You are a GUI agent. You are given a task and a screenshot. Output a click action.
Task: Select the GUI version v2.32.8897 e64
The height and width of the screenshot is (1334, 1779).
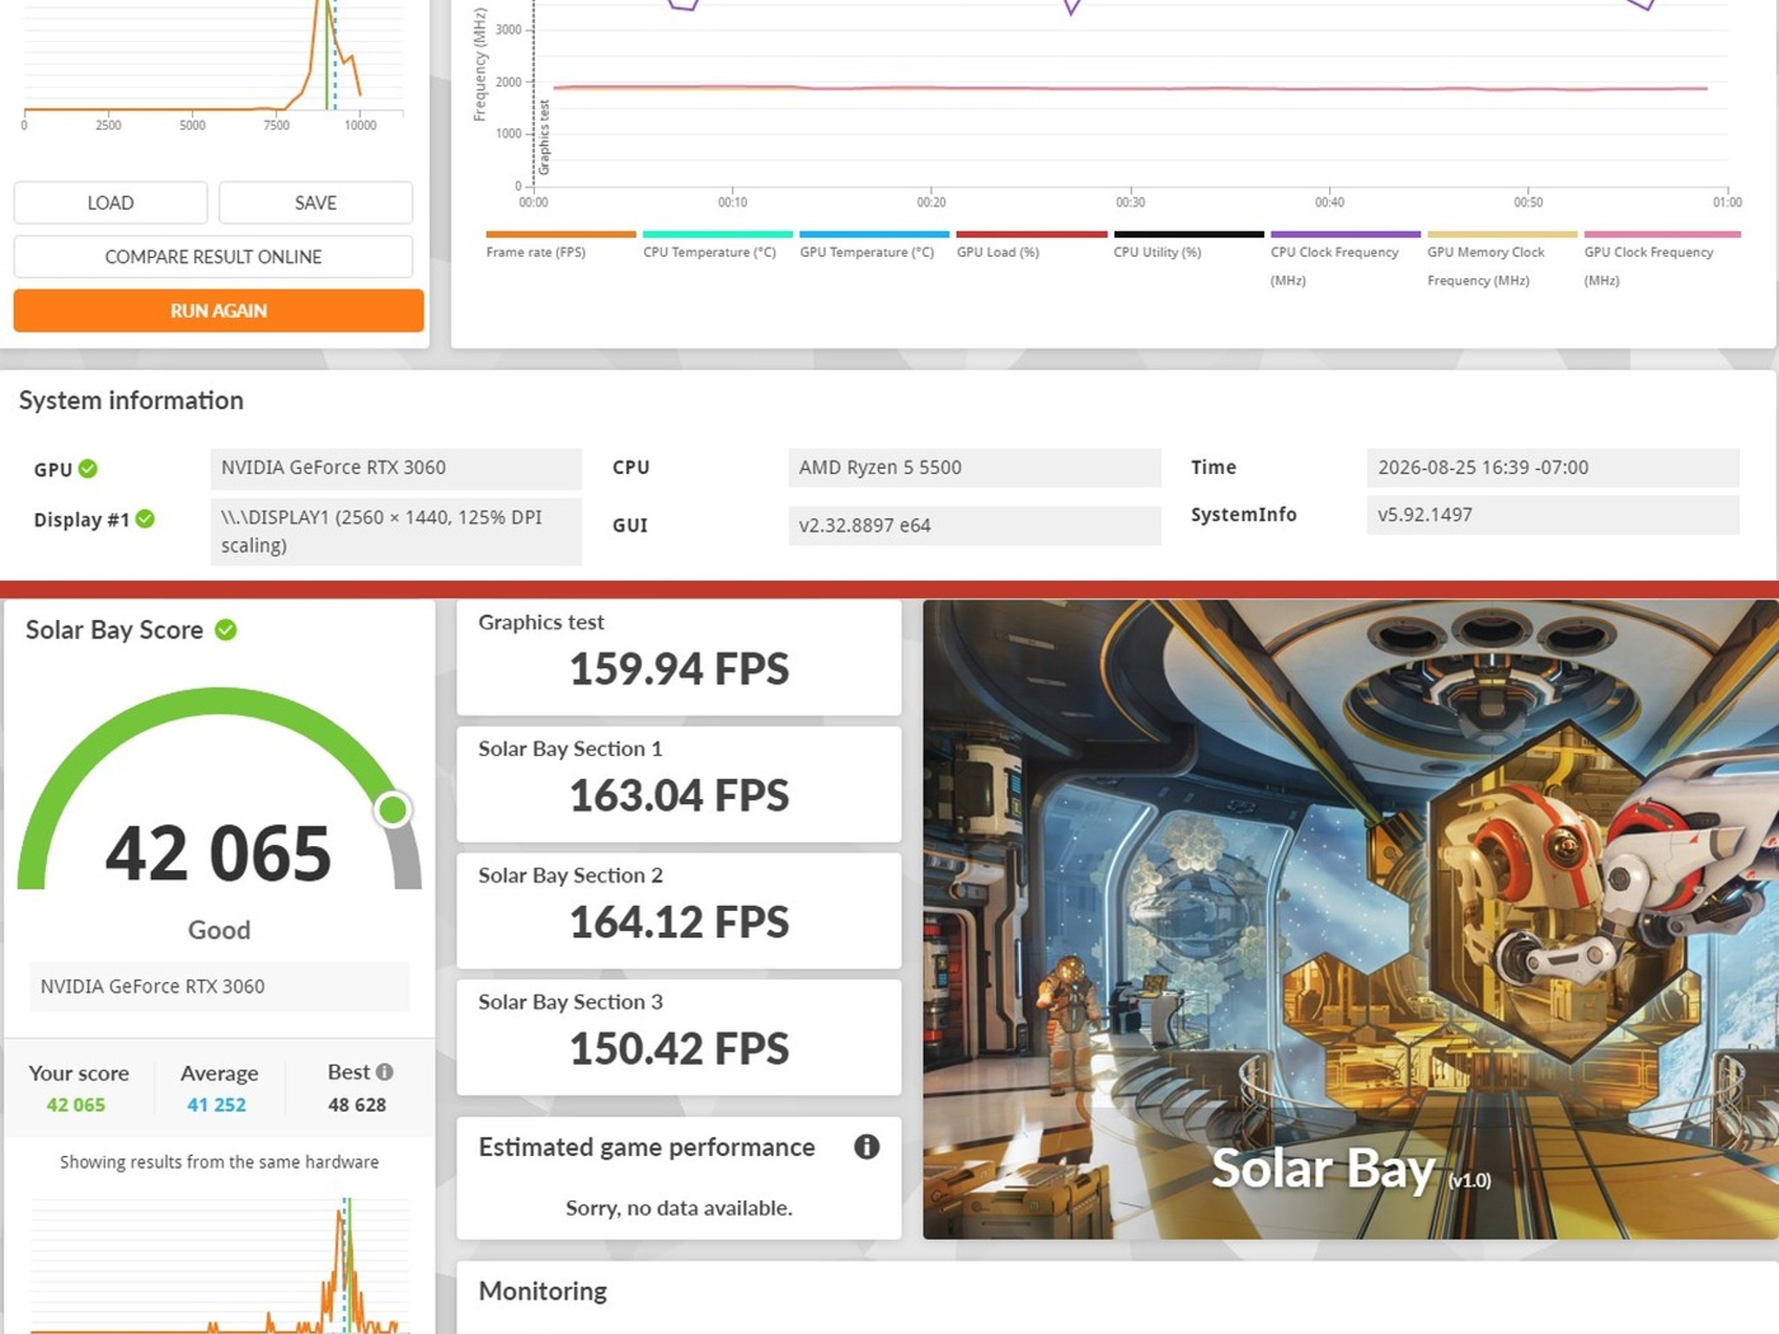click(x=975, y=525)
